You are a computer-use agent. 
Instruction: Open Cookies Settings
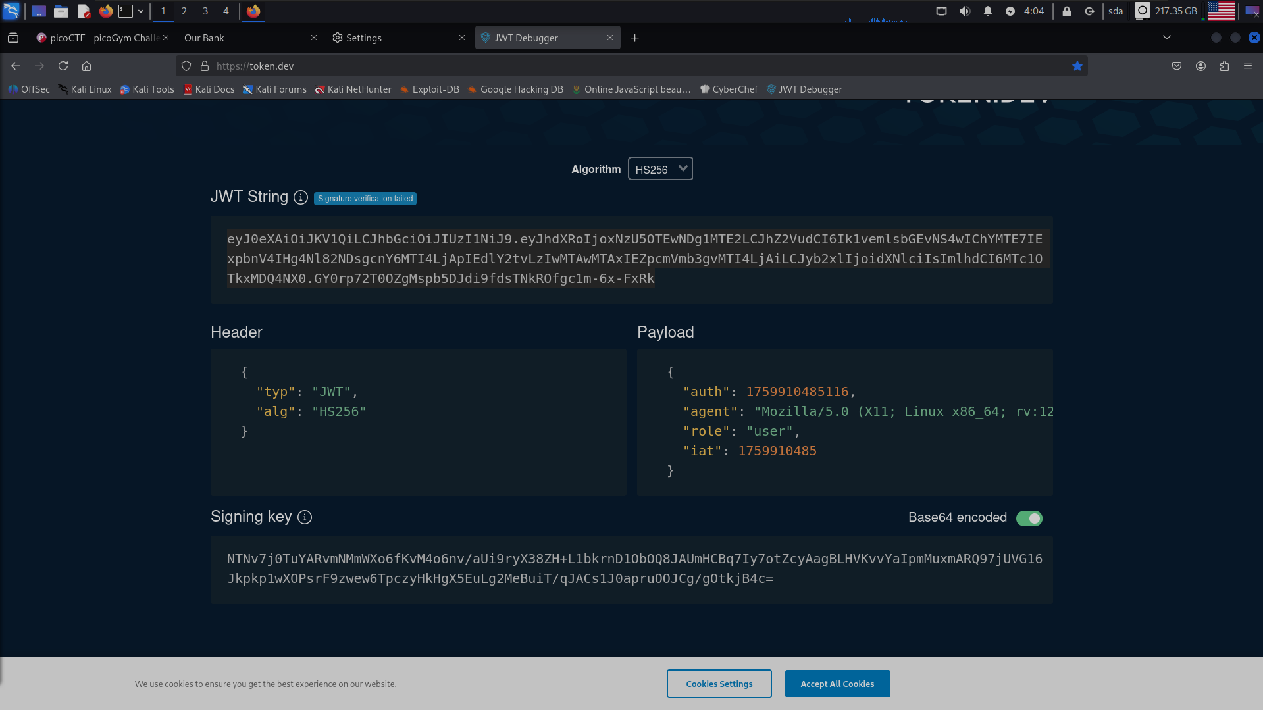tap(719, 684)
